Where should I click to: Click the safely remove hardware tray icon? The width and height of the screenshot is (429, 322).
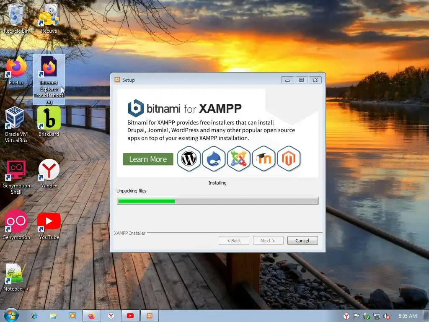coord(366,316)
